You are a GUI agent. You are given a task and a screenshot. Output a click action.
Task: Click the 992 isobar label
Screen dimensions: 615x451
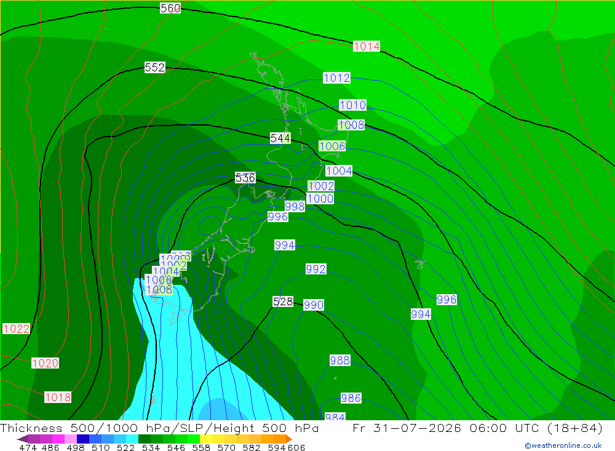click(x=316, y=269)
